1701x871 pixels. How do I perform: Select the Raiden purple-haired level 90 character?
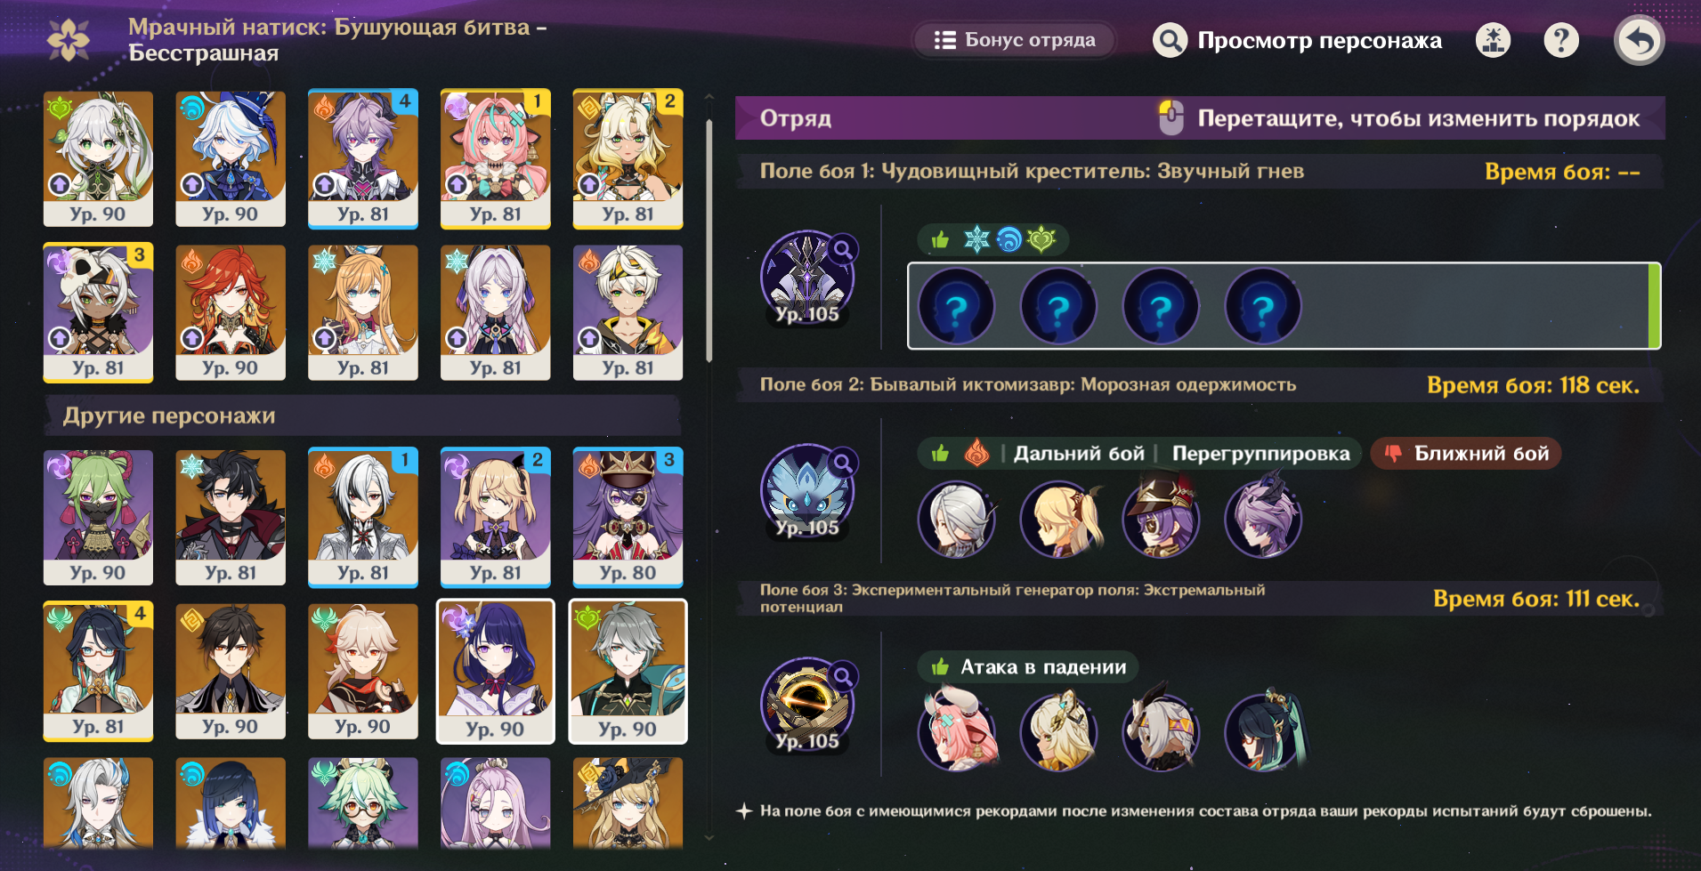click(x=495, y=672)
